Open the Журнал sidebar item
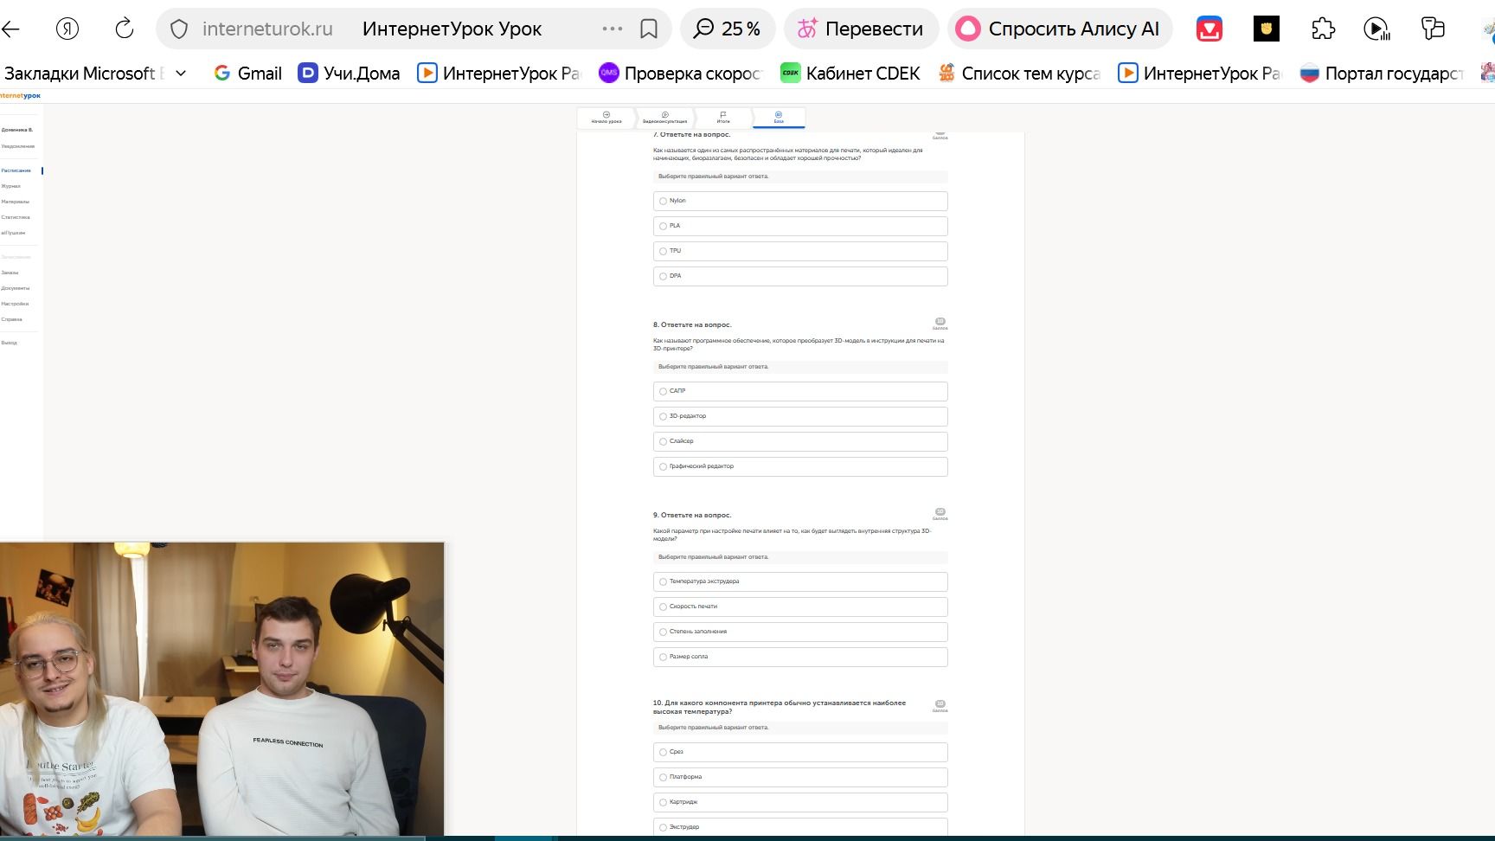The image size is (1495, 841). 11,186
